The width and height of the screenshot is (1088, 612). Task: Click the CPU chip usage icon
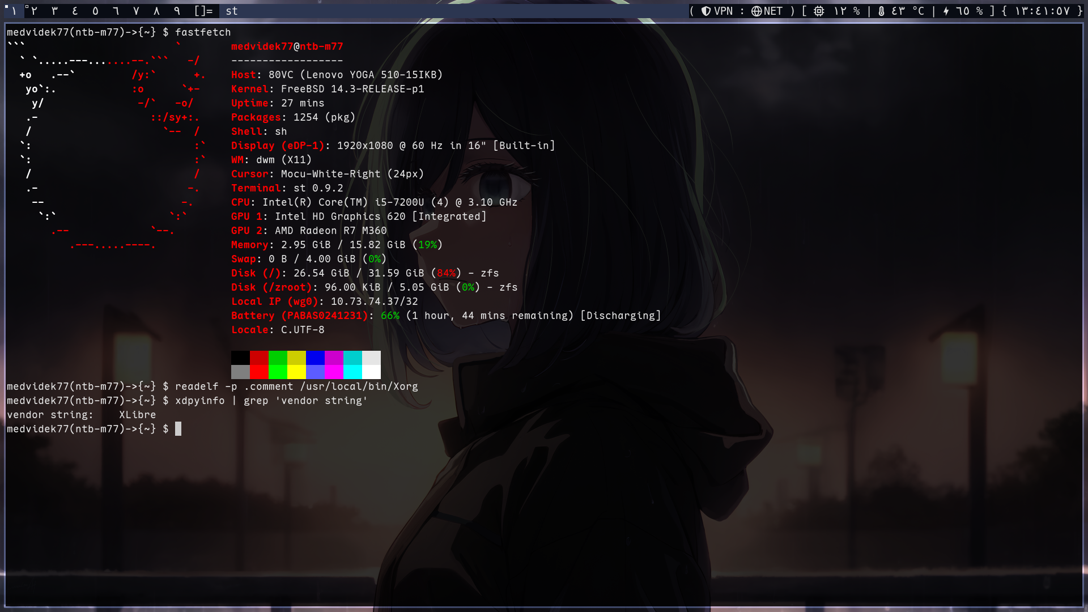819,11
